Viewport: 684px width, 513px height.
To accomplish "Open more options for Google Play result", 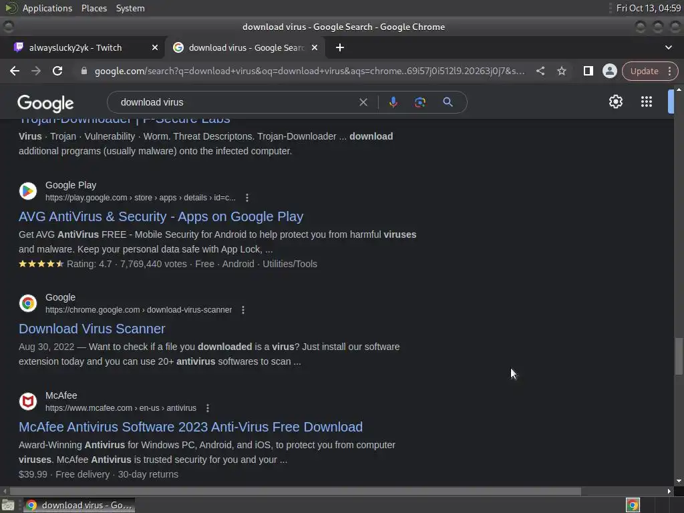I will [247, 198].
